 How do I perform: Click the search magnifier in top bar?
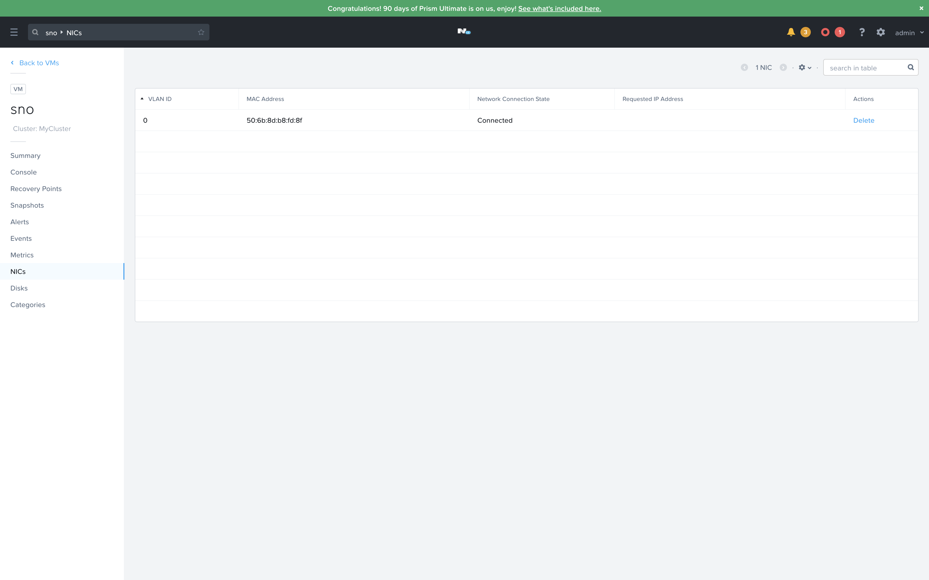(35, 32)
